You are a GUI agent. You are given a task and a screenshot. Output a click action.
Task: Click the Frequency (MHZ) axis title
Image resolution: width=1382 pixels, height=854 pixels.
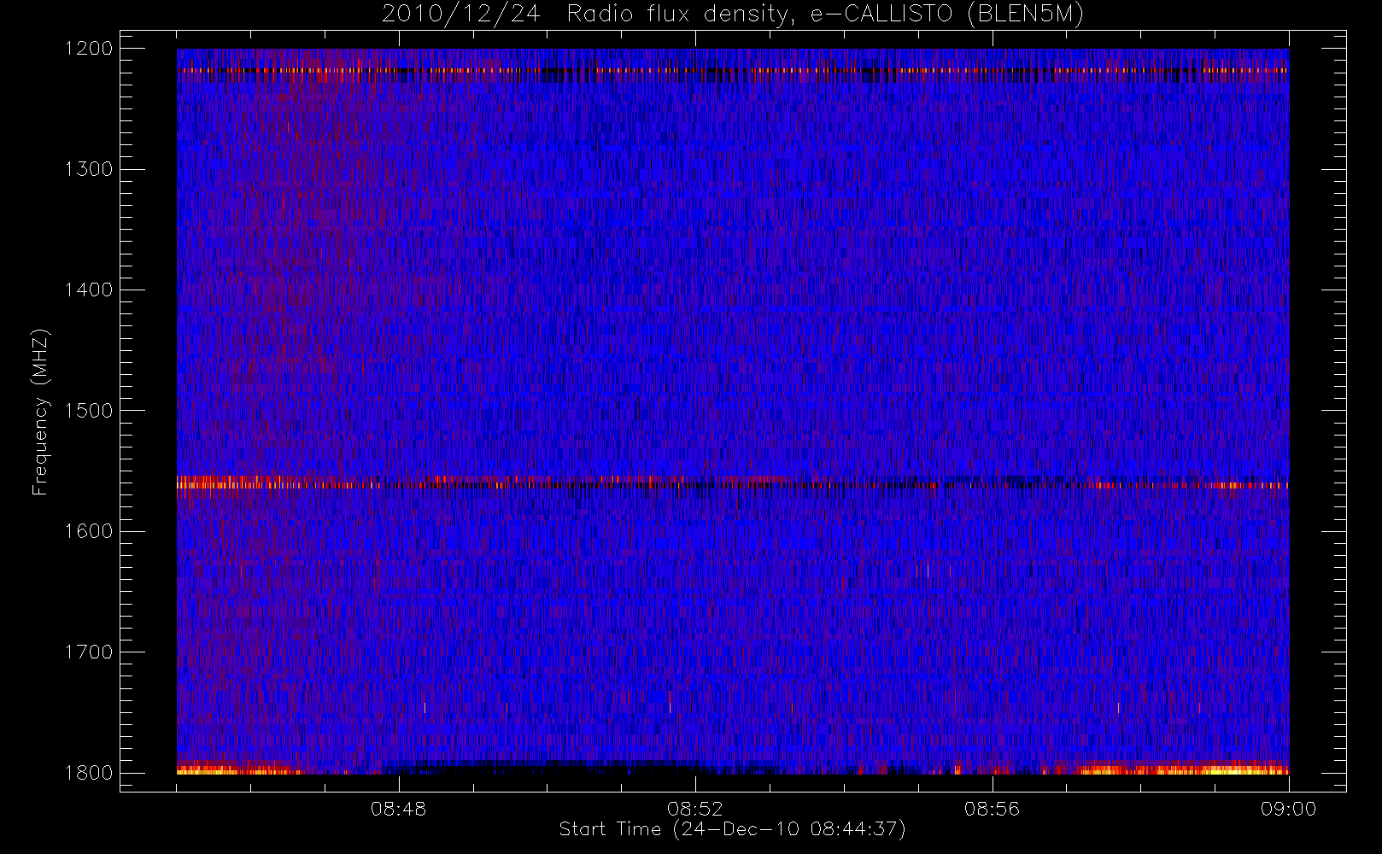click(40, 412)
